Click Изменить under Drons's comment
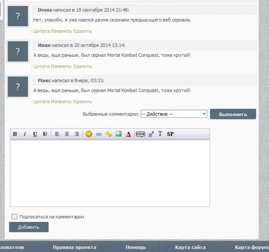The image size is (269, 252). [x=61, y=31]
